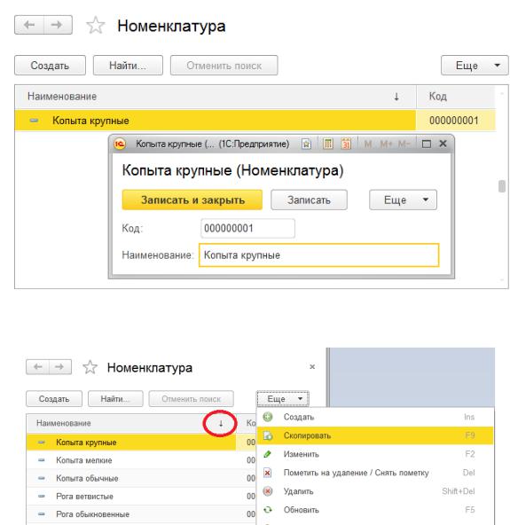Click the sort arrow circled in red

(221, 424)
